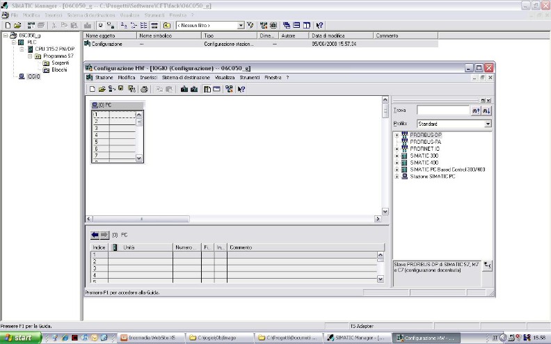Toggle Offline view icon in SIMATIC Manager
The height and width of the screenshot is (344, 551).
[x=101, y=25]
